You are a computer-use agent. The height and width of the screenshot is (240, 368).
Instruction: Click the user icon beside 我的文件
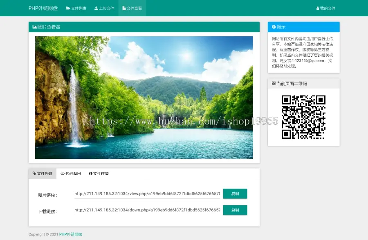coord(318,7)
